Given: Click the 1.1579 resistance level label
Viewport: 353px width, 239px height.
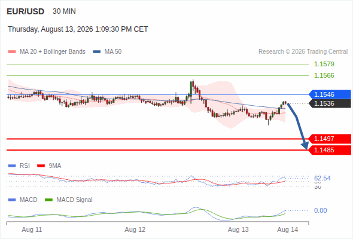Looking at the screenshot, I should 324,64.
